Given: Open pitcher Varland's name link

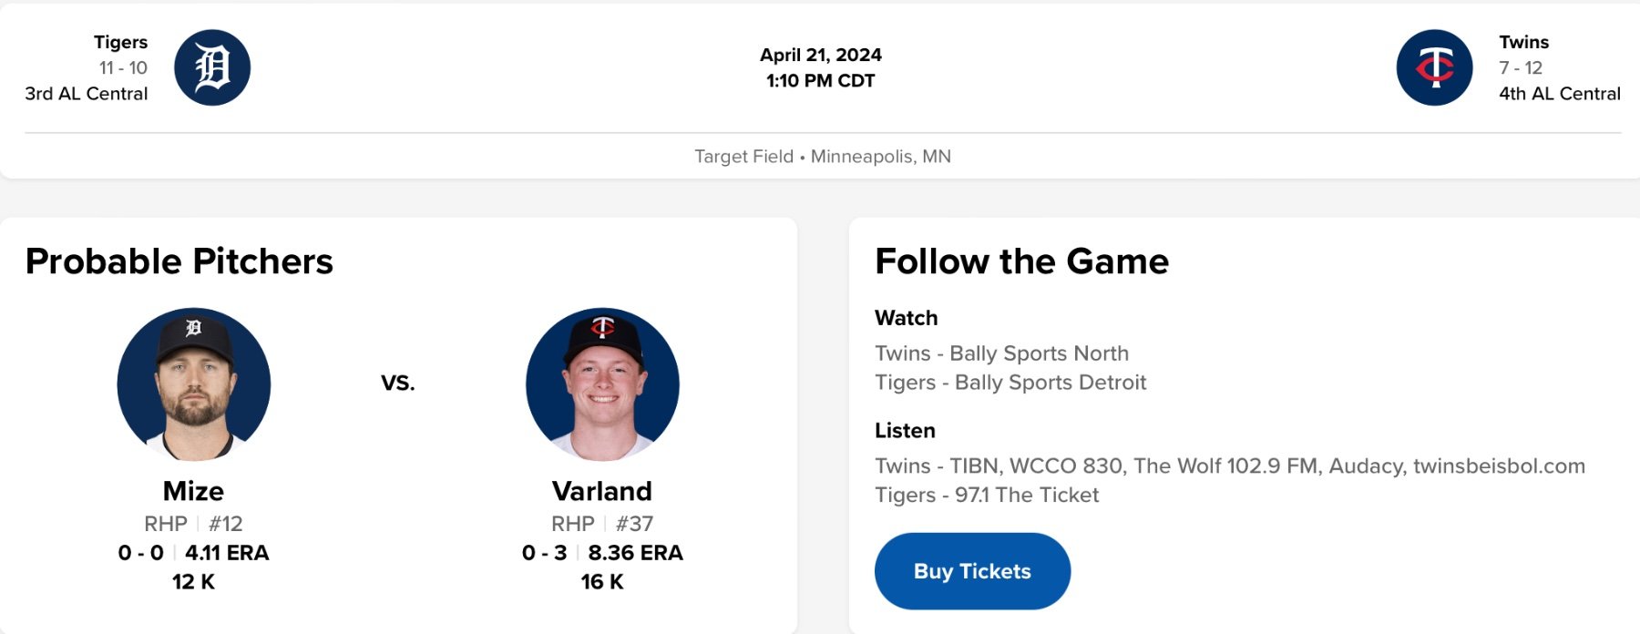Looking at the screenshot, I should (602, 491).
